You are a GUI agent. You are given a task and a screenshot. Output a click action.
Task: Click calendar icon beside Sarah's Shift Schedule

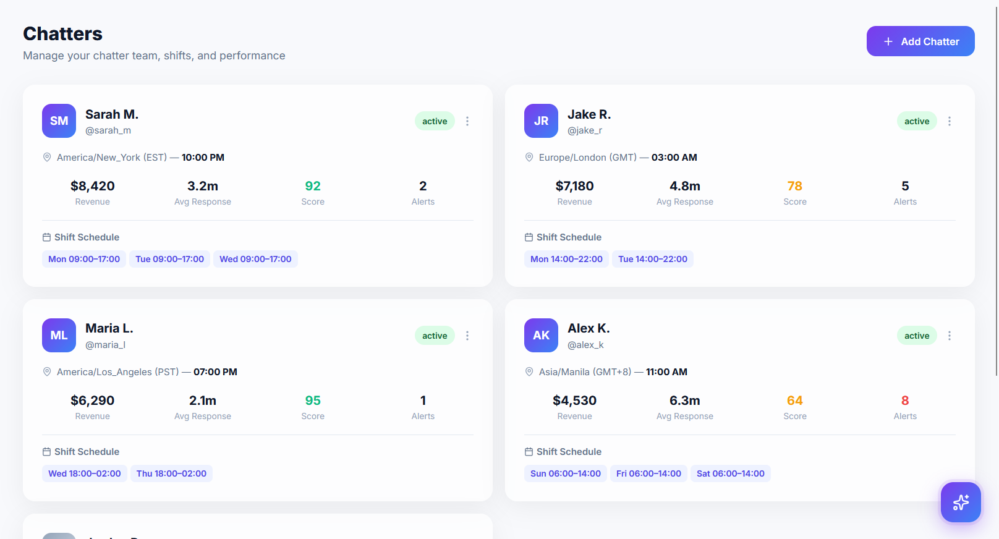point(46,237)
